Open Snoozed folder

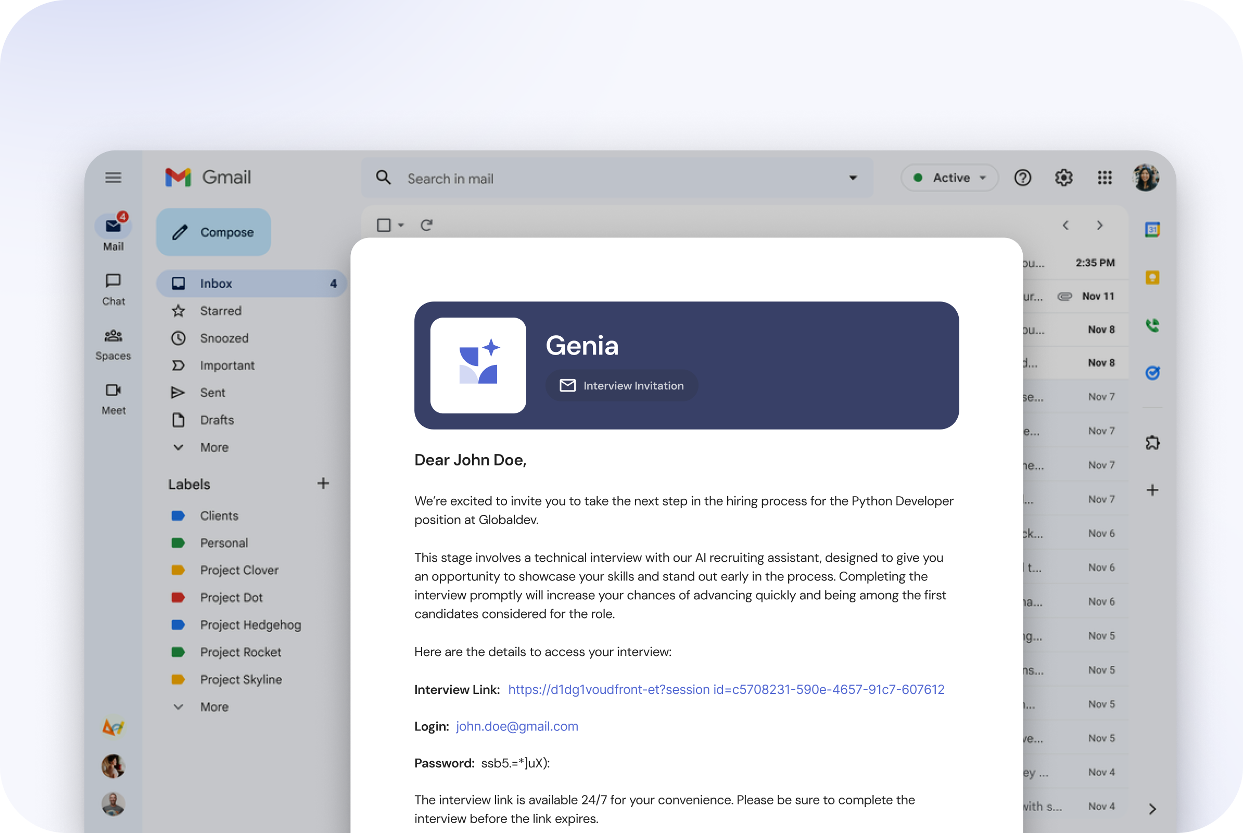(x=224, y=338)
